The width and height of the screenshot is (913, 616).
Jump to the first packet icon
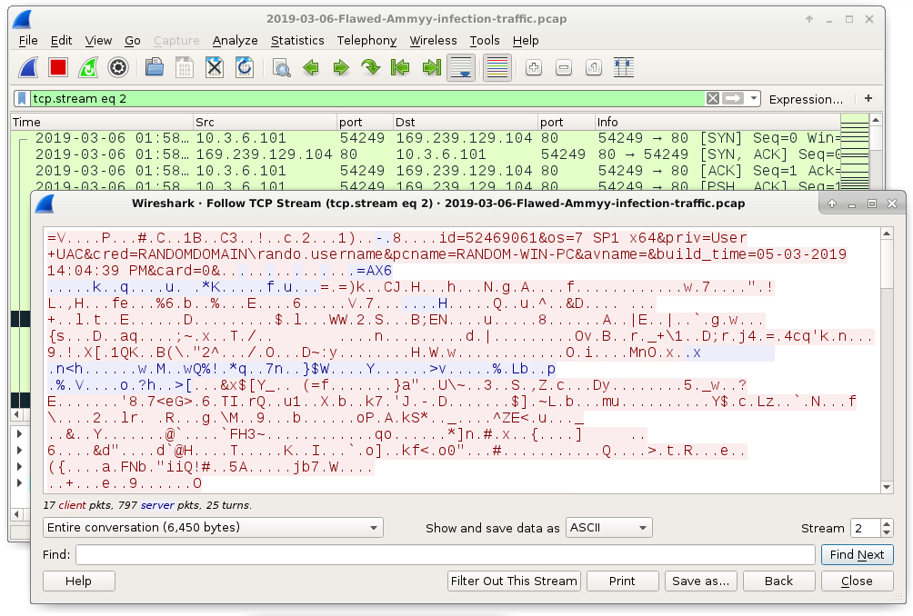[x=401, y=67]
